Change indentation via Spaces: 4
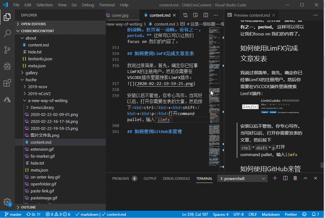This screenshot has height=218, width=325. (221, 215)
